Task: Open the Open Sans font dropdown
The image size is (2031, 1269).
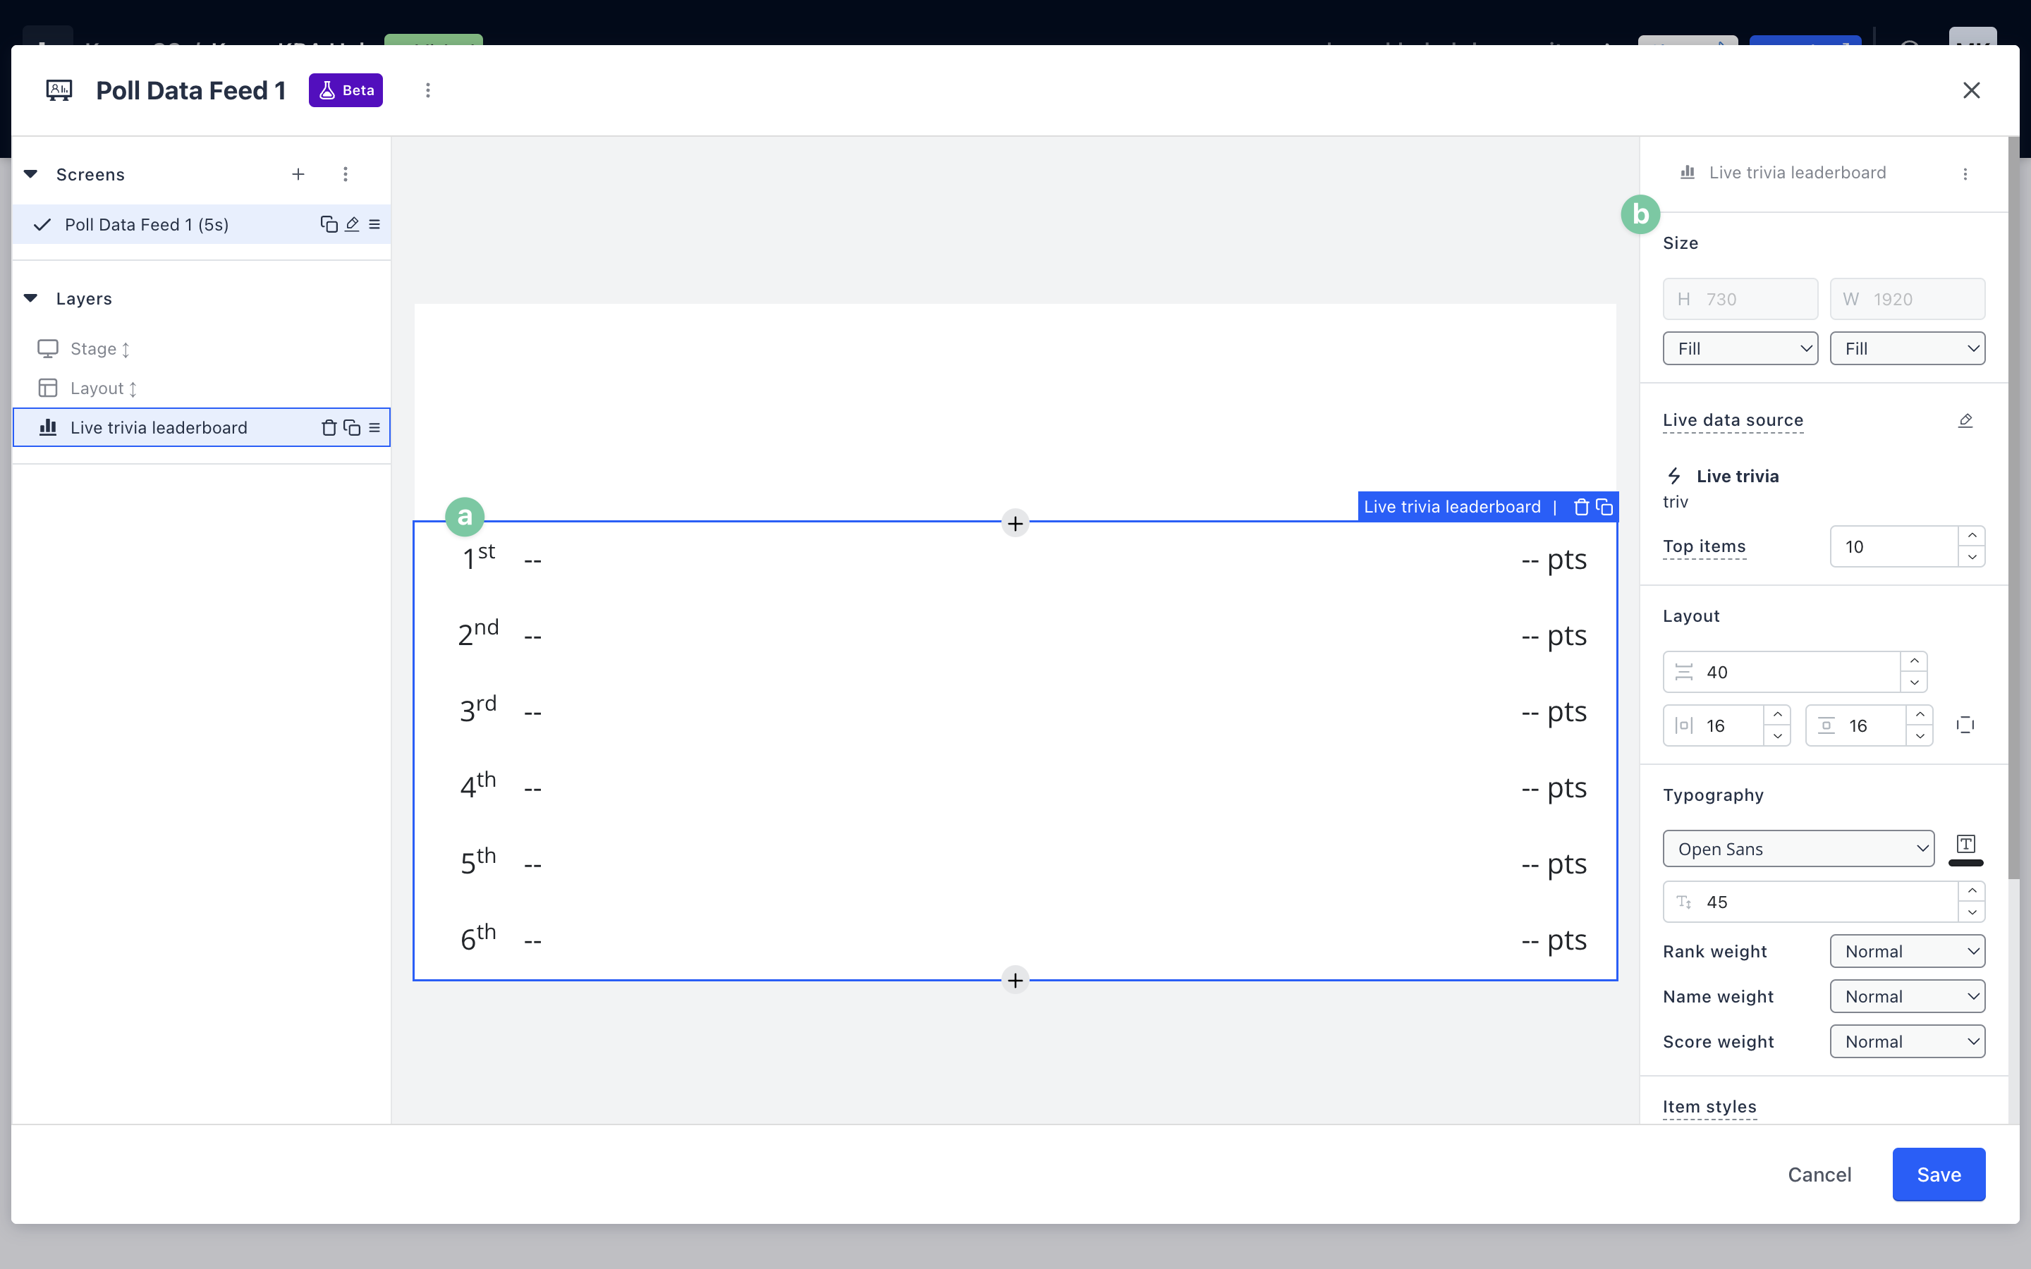Action: (x=1798, y=849)
